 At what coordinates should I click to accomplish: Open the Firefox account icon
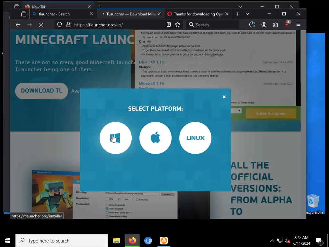click(264, 24)
